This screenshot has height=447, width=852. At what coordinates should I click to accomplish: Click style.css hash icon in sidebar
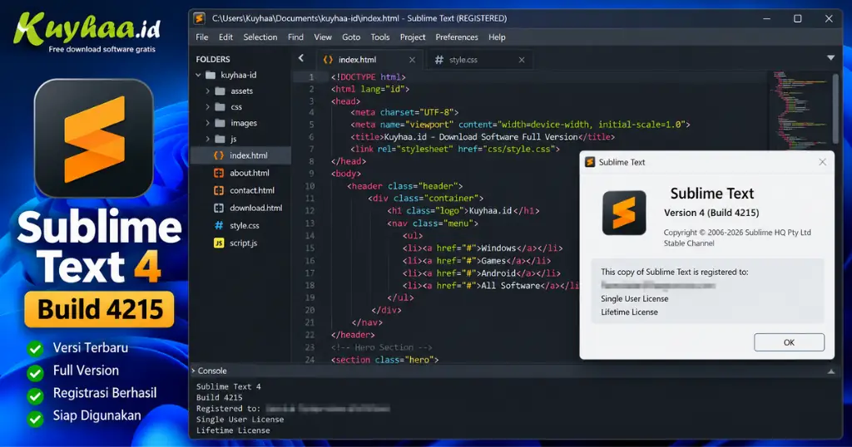[x=219, y=225]
